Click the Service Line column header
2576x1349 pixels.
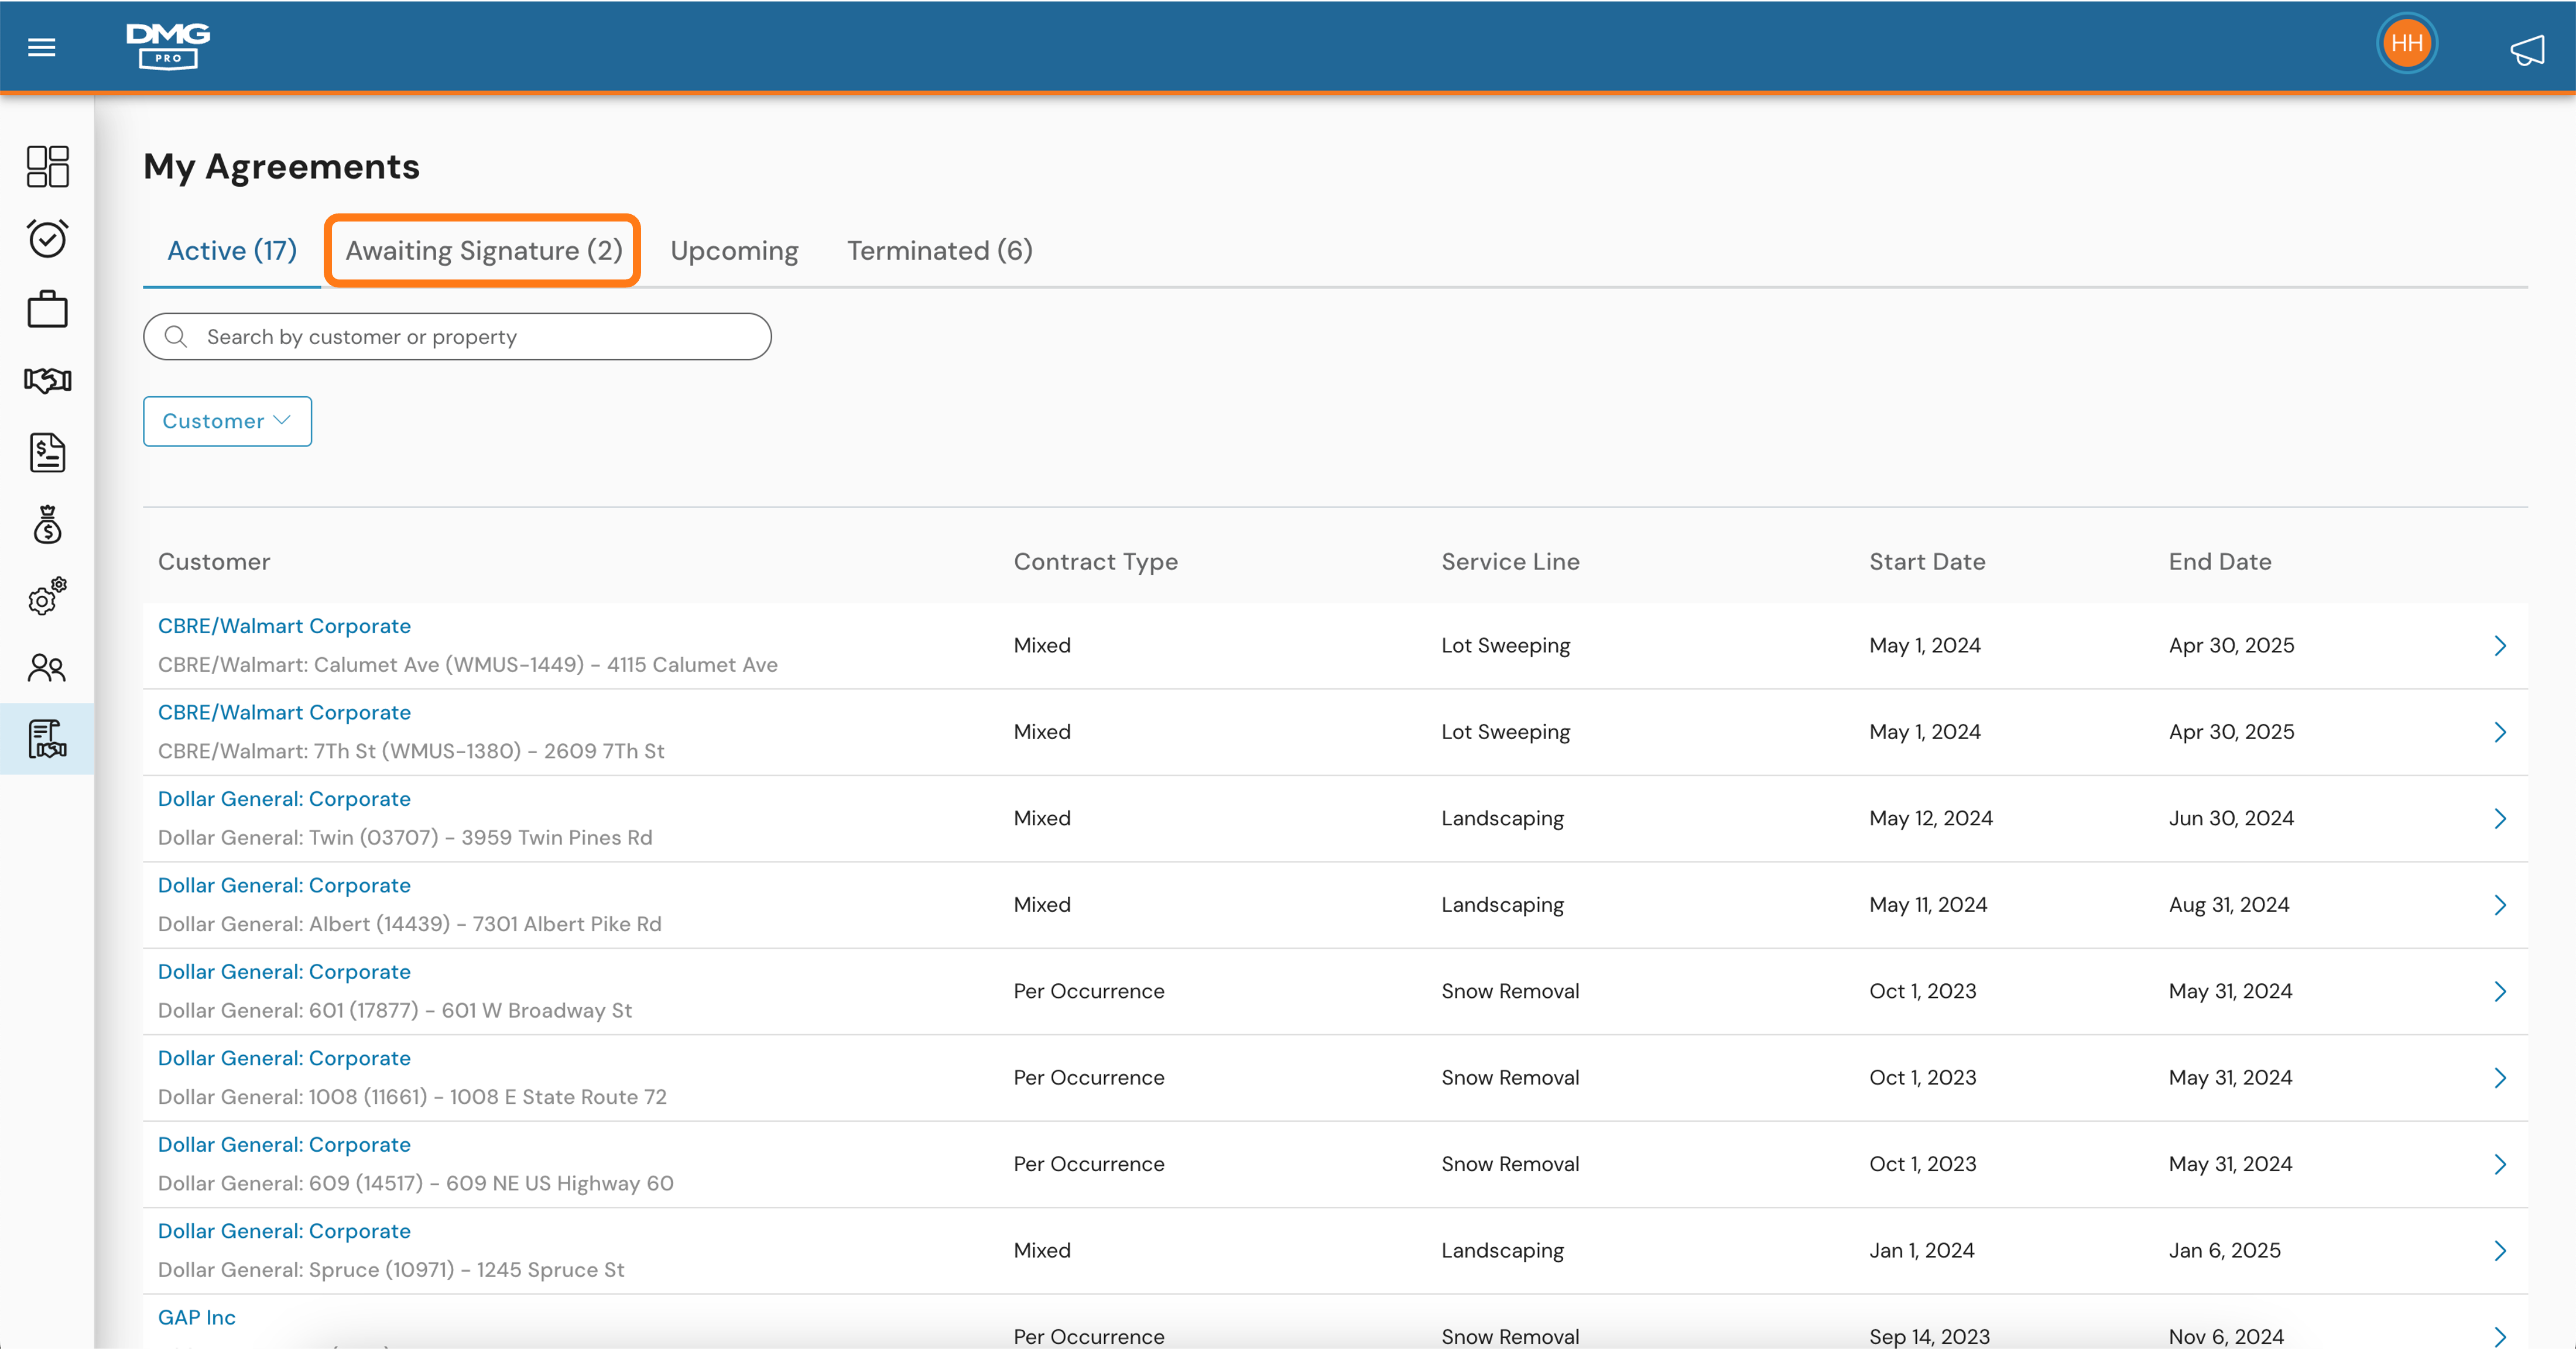(1510, 562)
